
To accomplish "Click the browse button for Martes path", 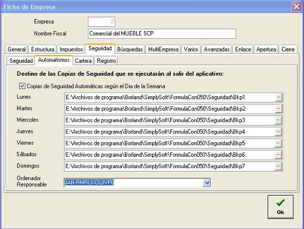I will (x=278, y=109).
